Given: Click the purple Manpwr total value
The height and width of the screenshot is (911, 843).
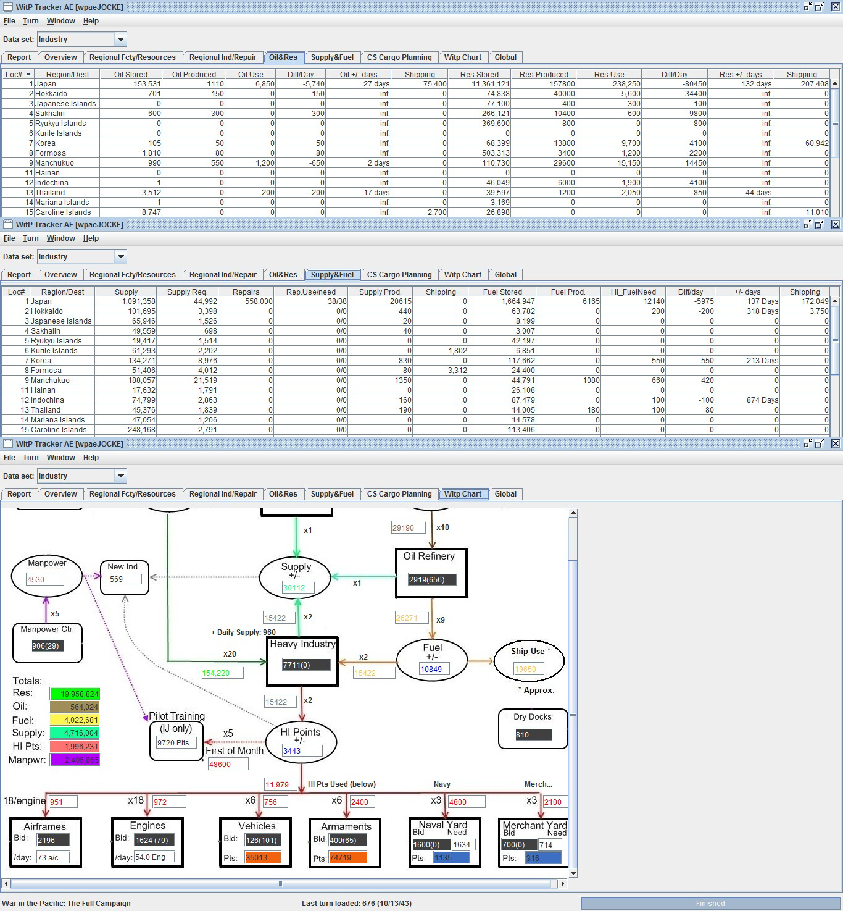Looking at the screenshot, I should [75, 760].
